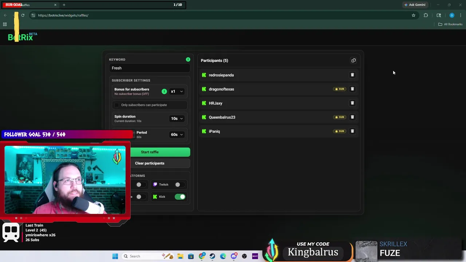Click the Kick icon next to iPaniq
466x262 pixels.
point(204,131)
